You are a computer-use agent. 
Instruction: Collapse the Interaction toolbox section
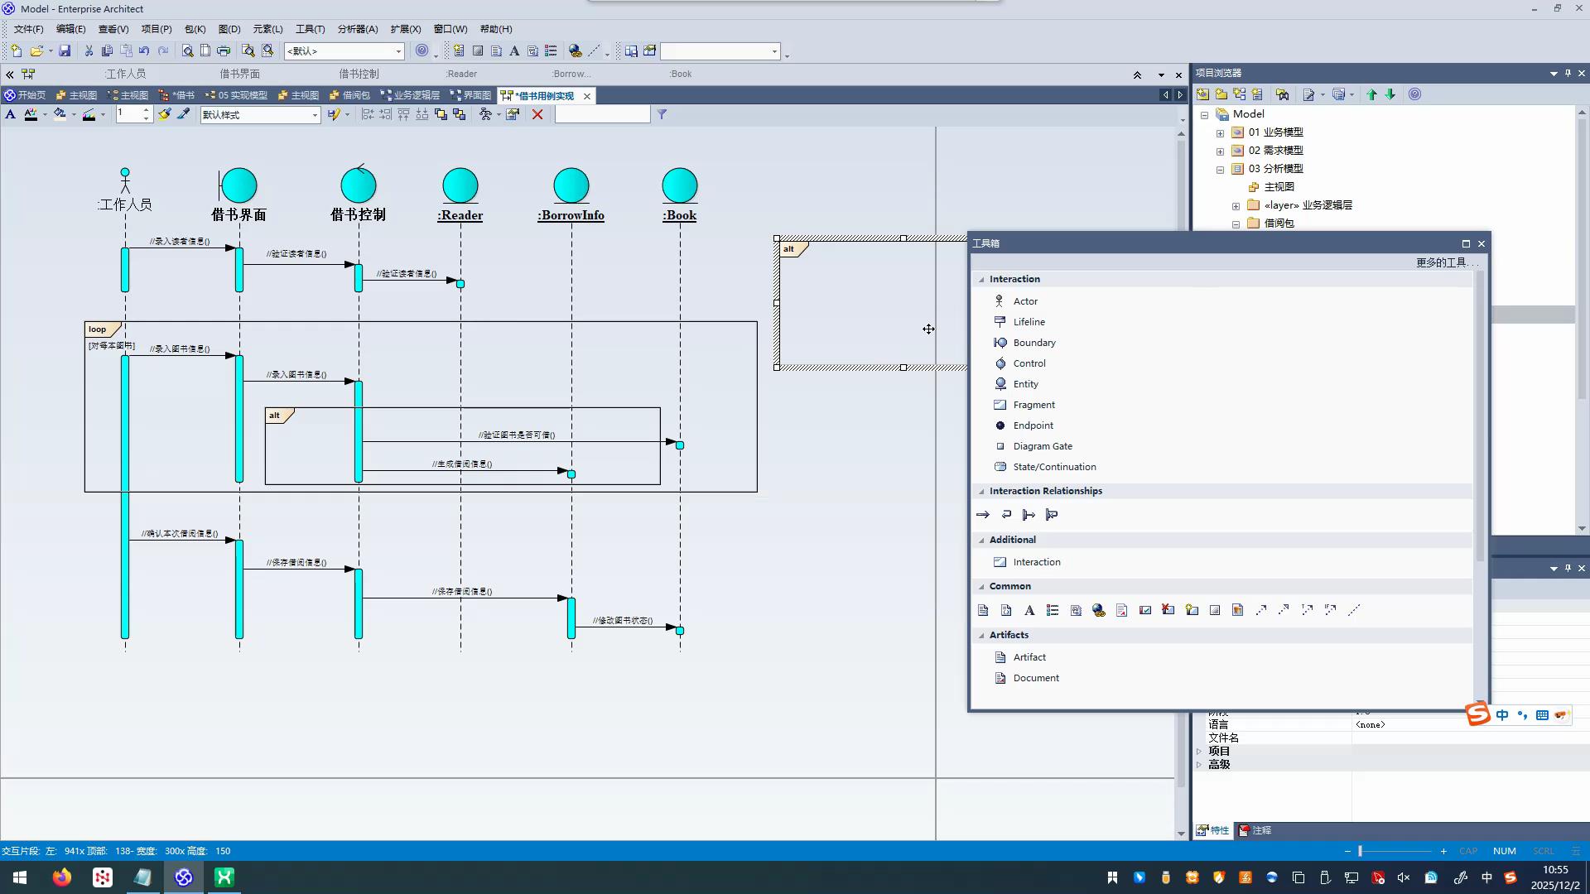click(x=982, y=280)
